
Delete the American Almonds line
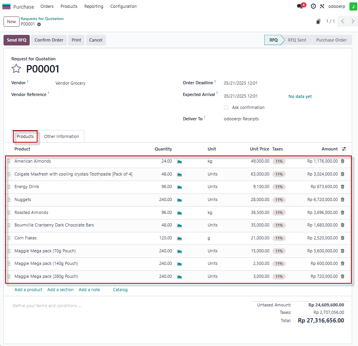[x=342, y=161]
